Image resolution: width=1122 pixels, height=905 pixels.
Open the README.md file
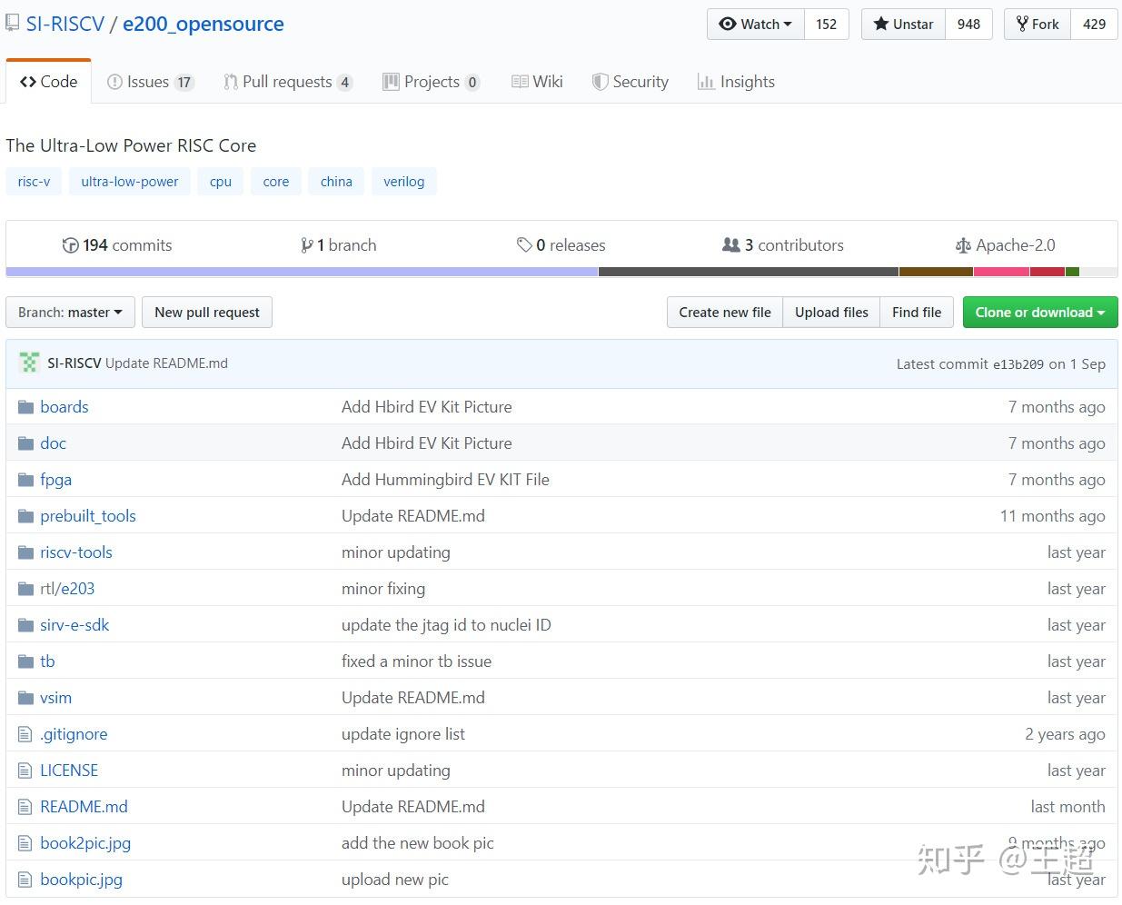(84, 806)
